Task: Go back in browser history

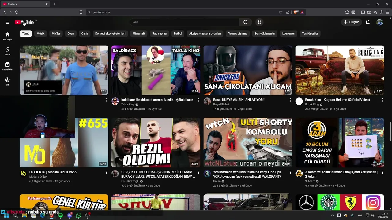Action: click(4, 12)
